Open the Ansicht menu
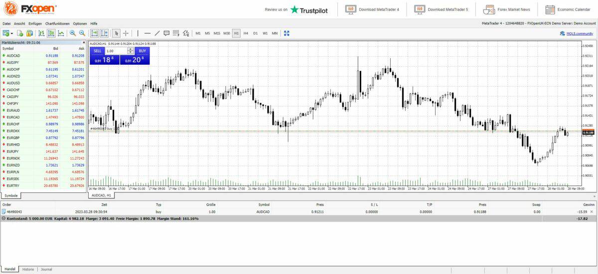Viewport: 598px width, 274px height. tap(19, 23)
